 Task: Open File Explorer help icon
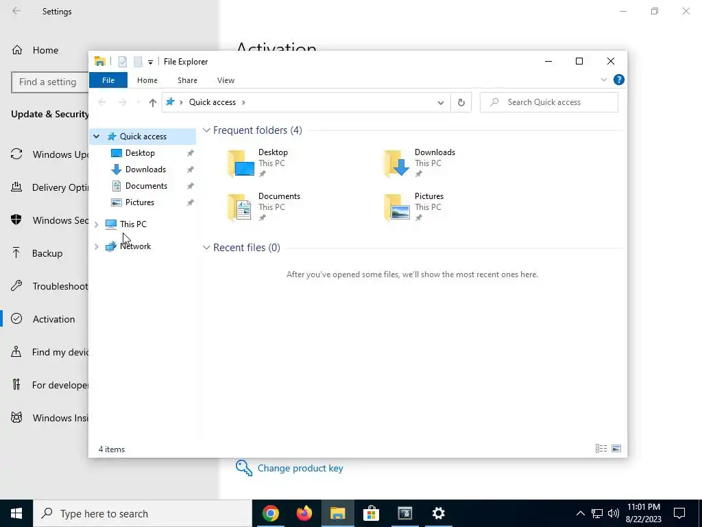(x=619, y=80)
